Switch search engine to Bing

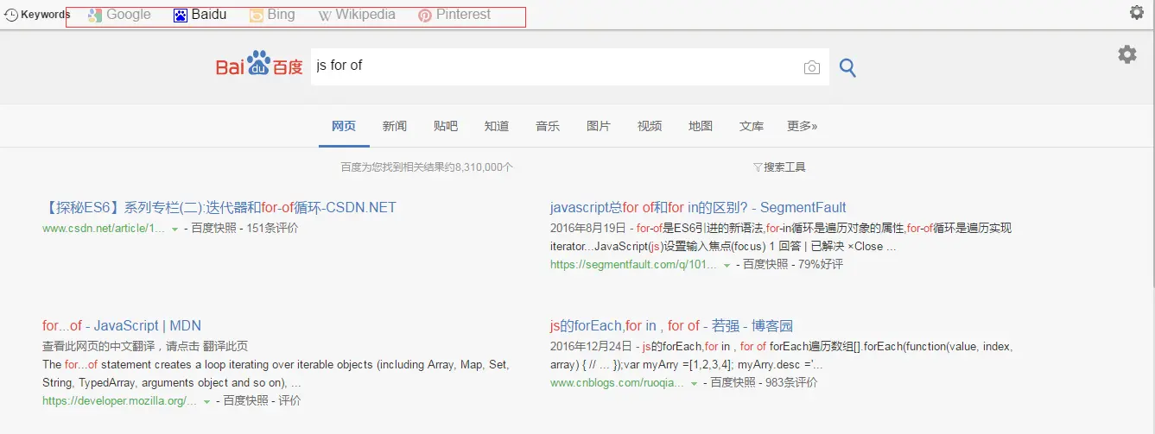click(x=272, y=15)
